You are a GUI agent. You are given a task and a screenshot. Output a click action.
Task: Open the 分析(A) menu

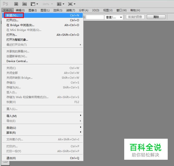tap(83, 10)
